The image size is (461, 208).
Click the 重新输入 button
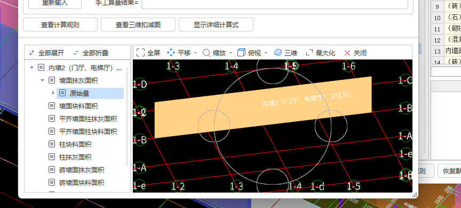tap(55, 4)
